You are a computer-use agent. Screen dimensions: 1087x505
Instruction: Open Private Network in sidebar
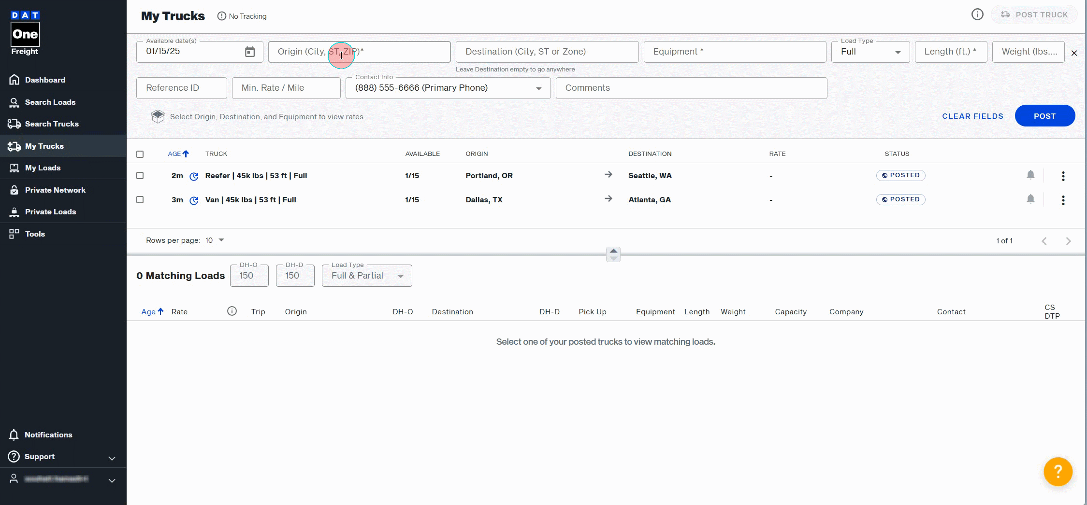pos(63,190)
